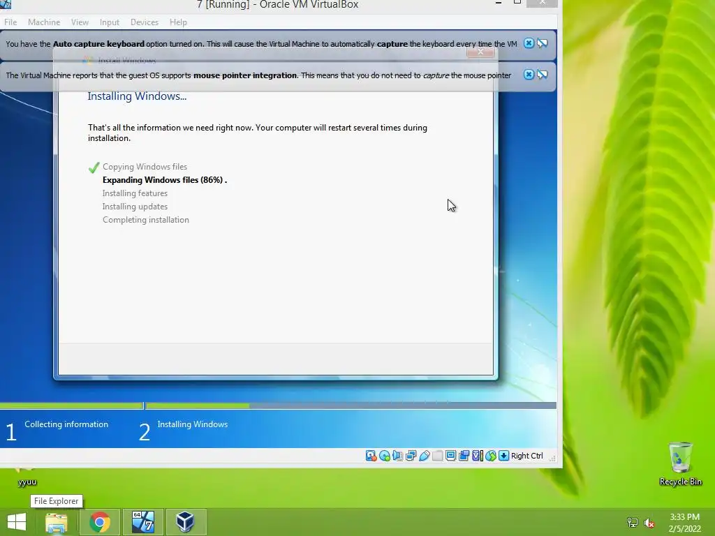This screenshot has width=715, height=536.
Task: Minimize the VirtualBox VM window
Action: click(x=499, y=3)
